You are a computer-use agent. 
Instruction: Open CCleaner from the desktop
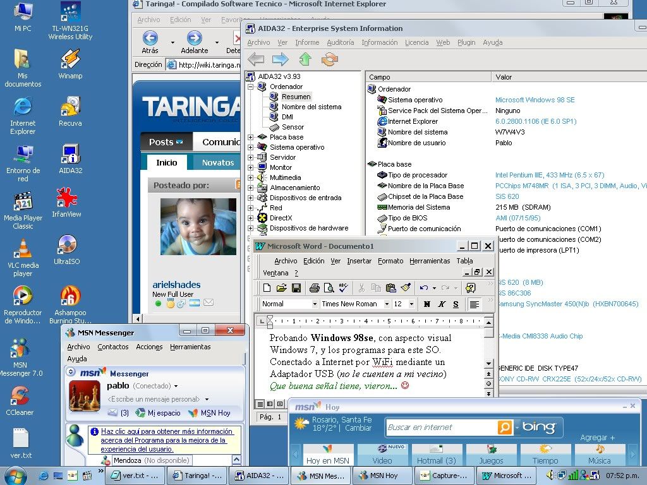tap(20, 401)
